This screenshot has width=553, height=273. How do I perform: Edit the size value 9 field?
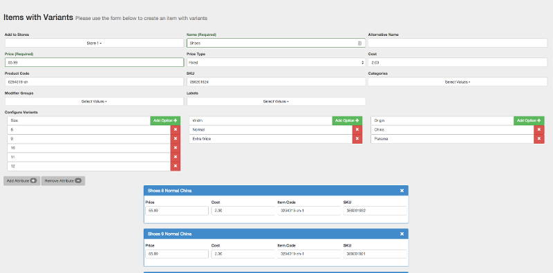pyautogui.click(x=89, y=139)
